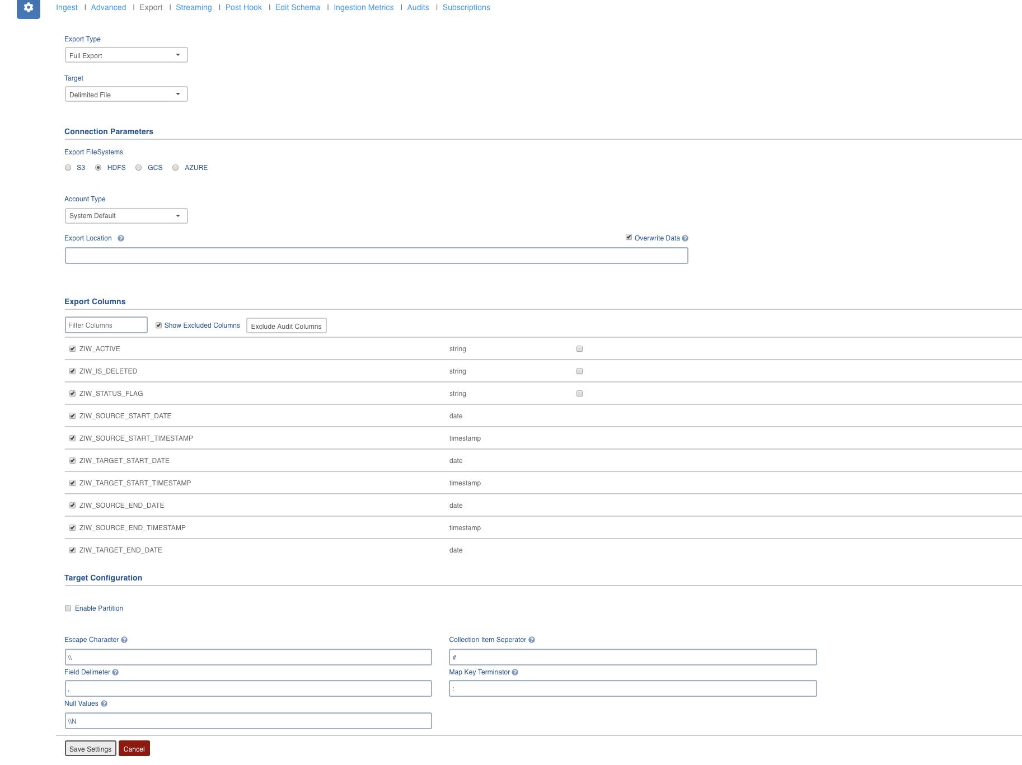Click Null Values help icon

pyautogui.click(x=104, y=703)
